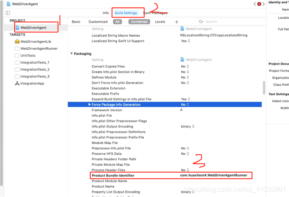Select Info.plist File setting
This screenshot has width=289, height=197.
[x=102, y=115]
